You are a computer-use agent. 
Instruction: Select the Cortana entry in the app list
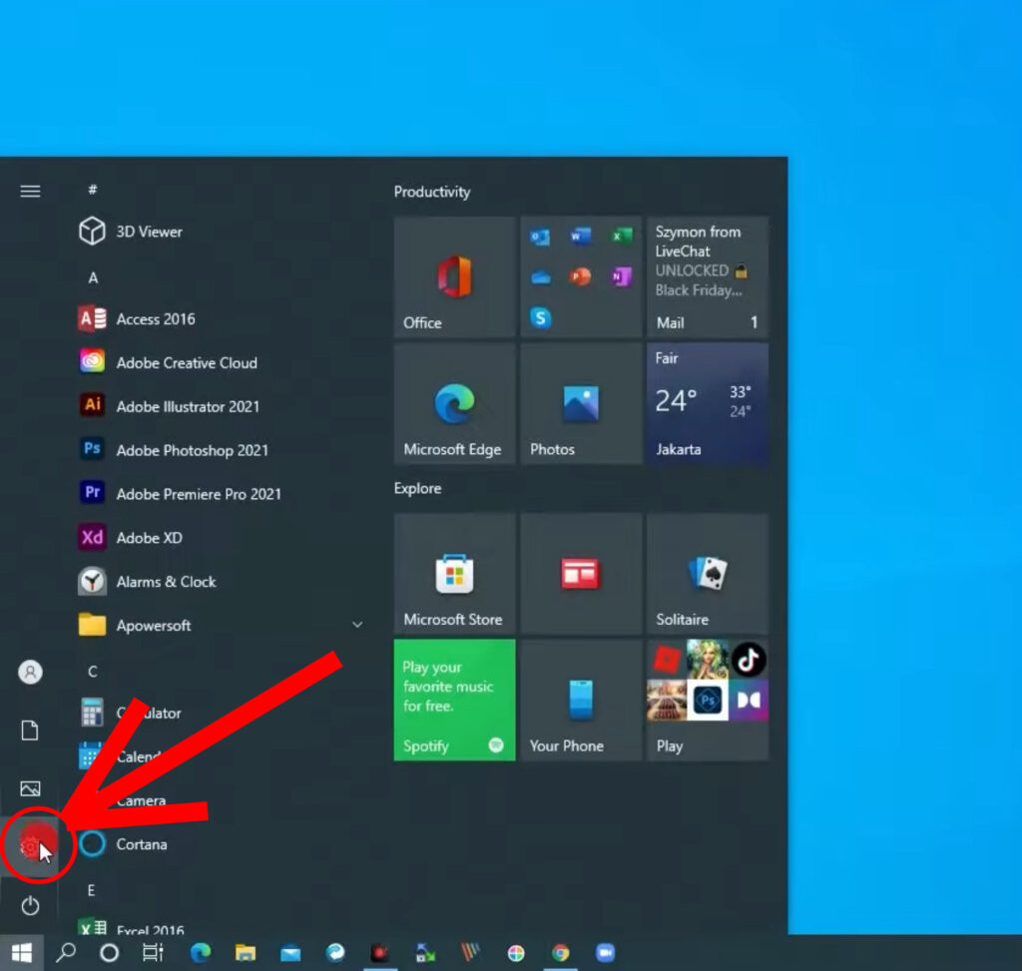(x=140, y=843)
